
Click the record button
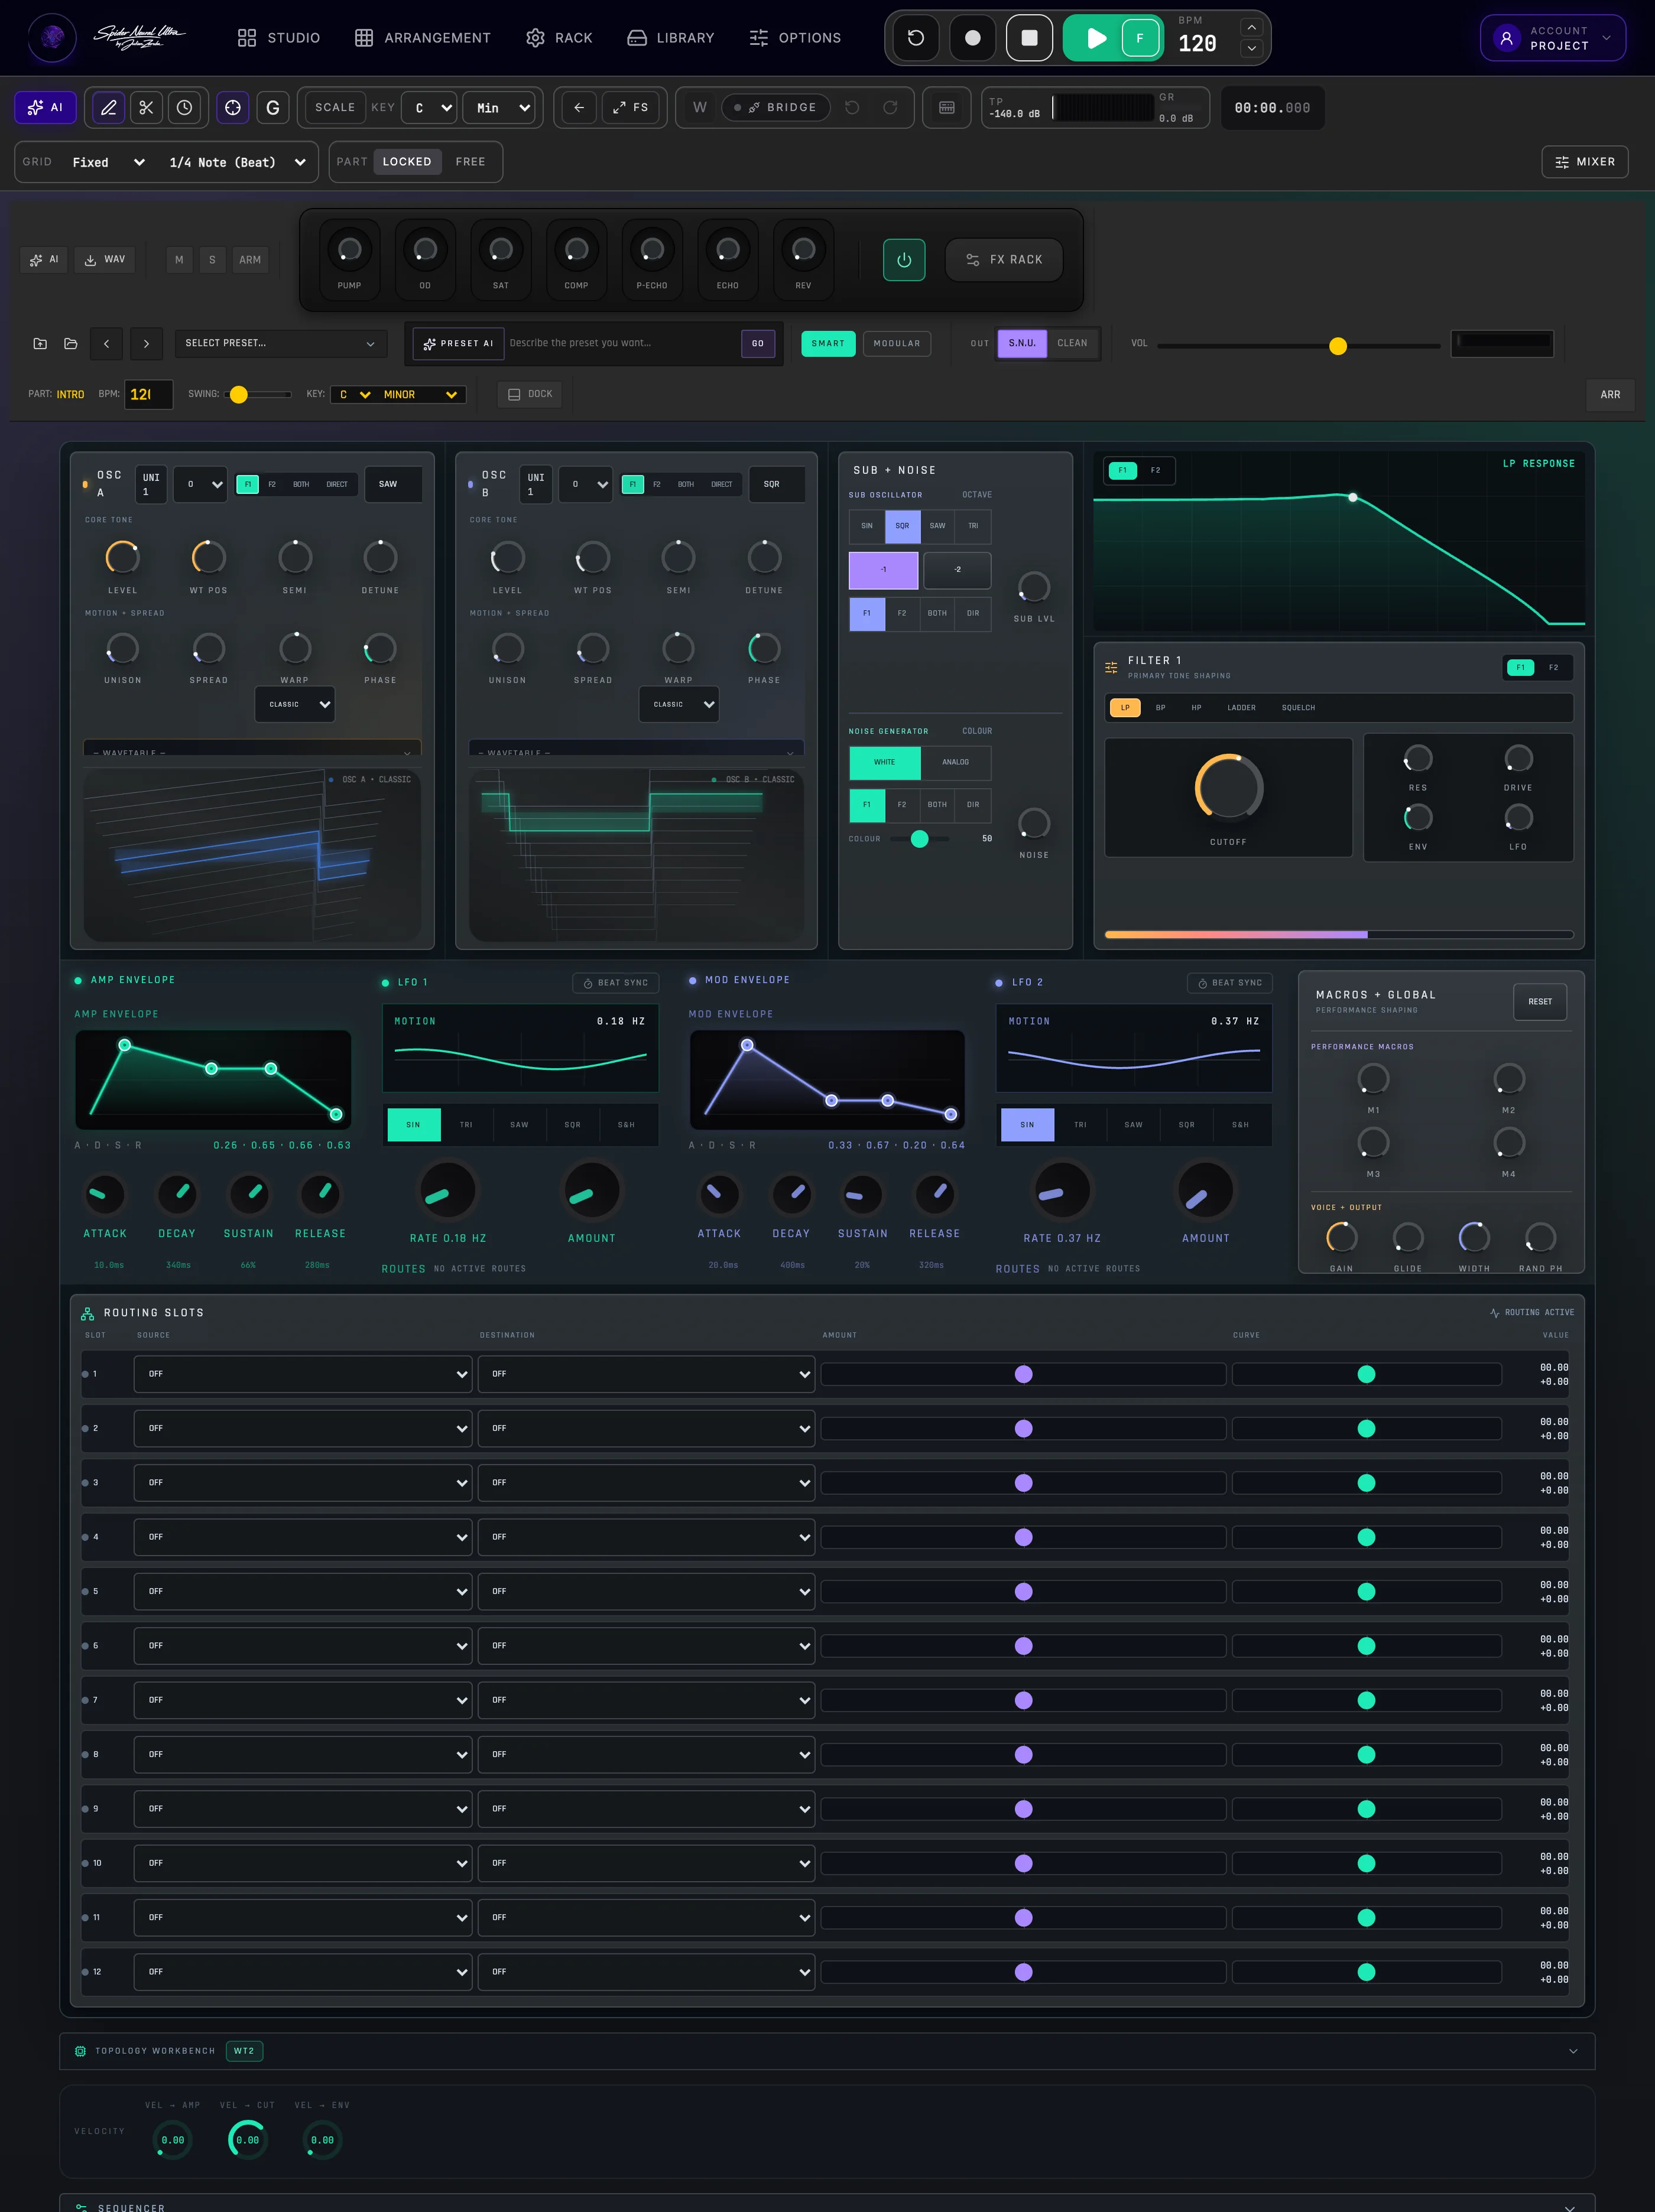point(972,38)
